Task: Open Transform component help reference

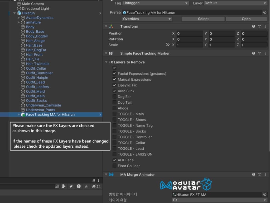Action: click(x=253, y=26)
